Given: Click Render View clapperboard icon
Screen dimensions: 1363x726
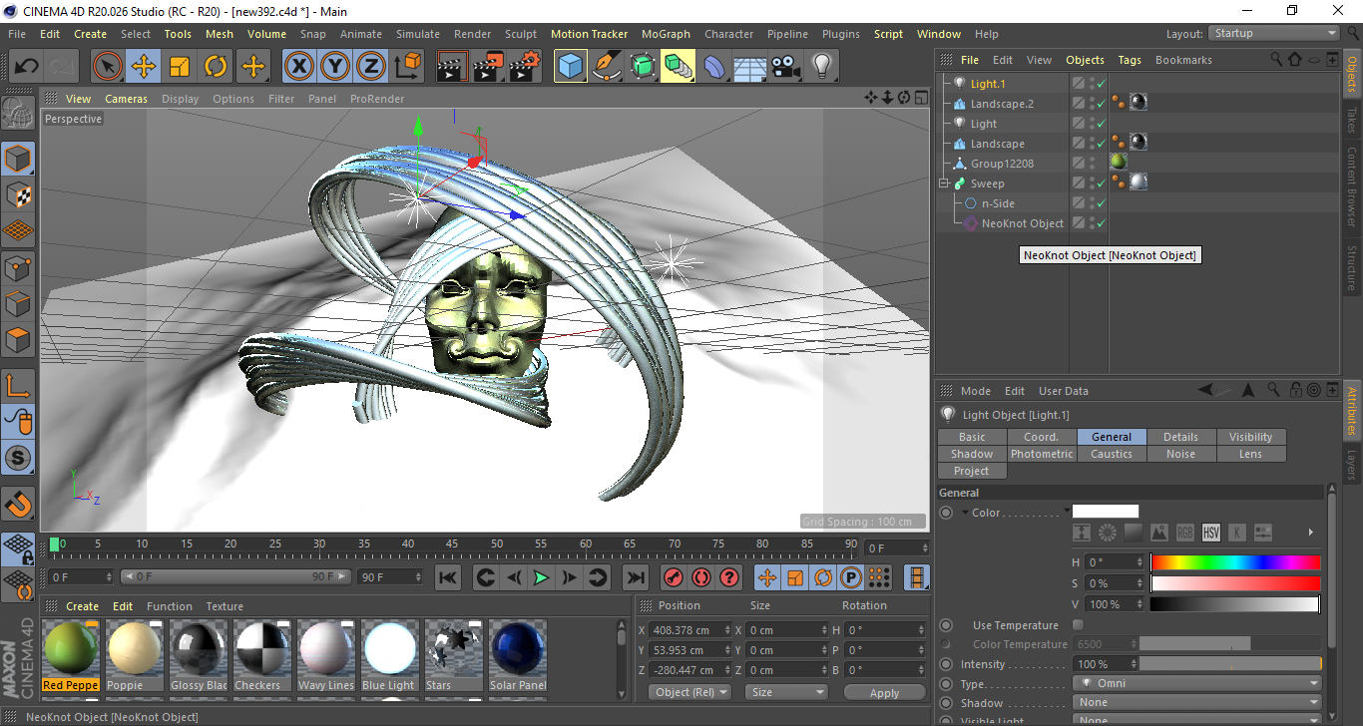Looking at the screenshot, I should coord(452,67).
